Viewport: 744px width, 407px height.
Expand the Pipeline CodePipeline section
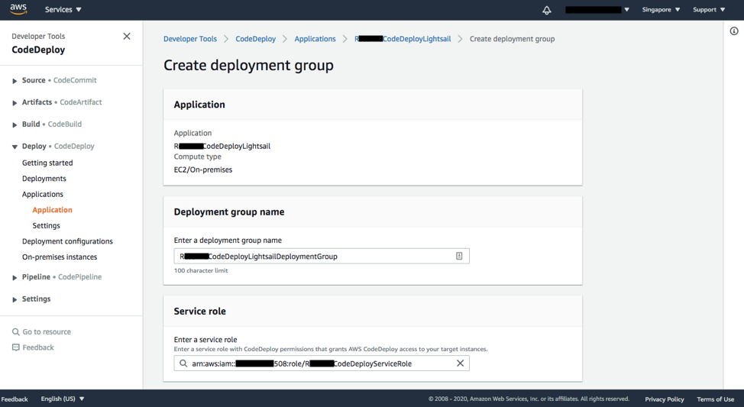coord(15,277)
